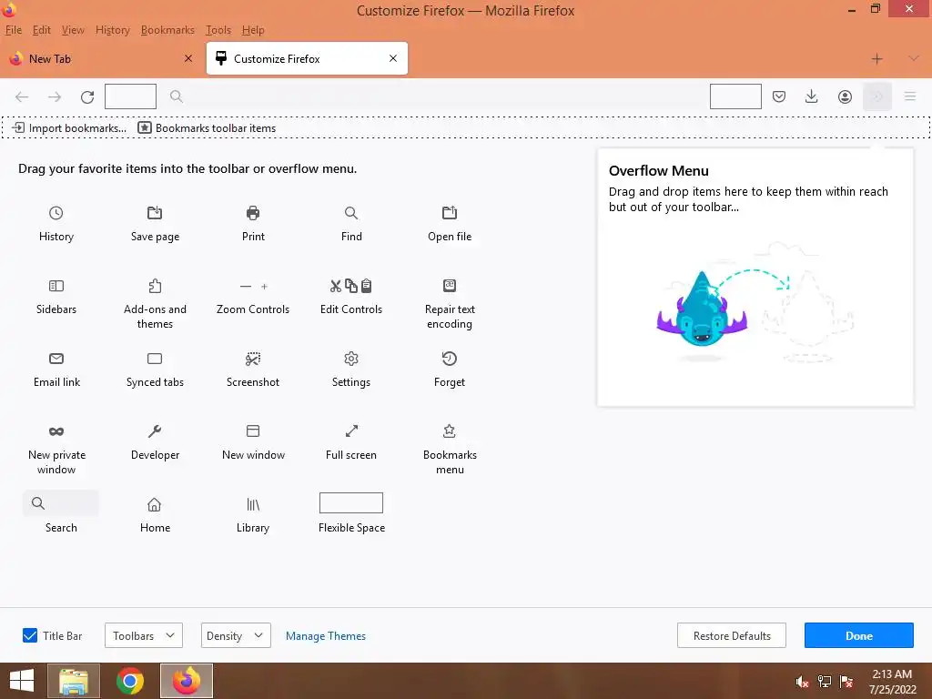Select the Find magnifier icon
Screen dimensions: 932x699
tap(351, 213)
